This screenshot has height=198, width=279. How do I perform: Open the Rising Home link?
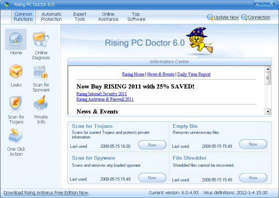[133, 74]
